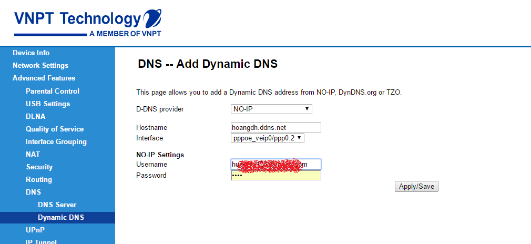Image resolution: width=531 pixels, height=244 pixels.
Task: Open Quality of Service section
Action: click(x=55, y=129)
